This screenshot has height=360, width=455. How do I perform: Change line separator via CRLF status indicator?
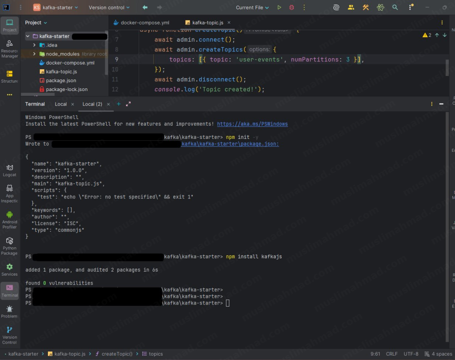pyautogui.click(x=392, y=354)
